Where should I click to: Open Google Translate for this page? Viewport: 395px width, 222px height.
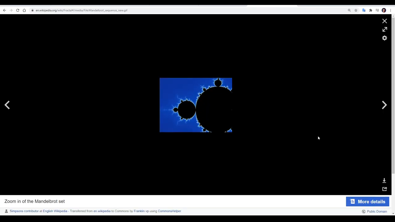[x=364, y=10]
